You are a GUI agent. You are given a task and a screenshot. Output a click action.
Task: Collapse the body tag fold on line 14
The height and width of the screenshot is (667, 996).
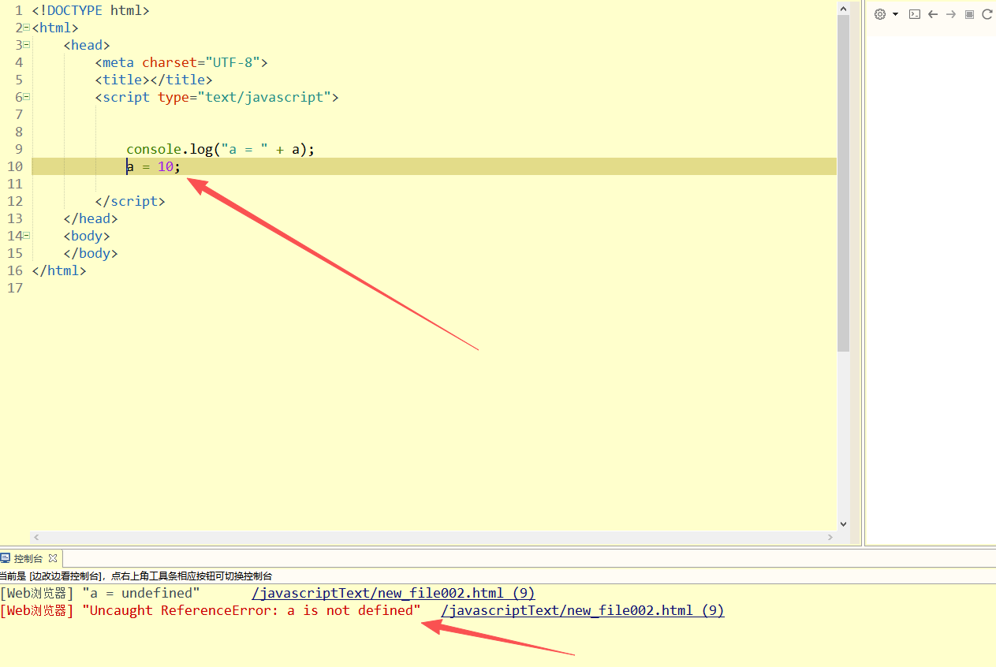pyautogui.click(x=26, y=236)
